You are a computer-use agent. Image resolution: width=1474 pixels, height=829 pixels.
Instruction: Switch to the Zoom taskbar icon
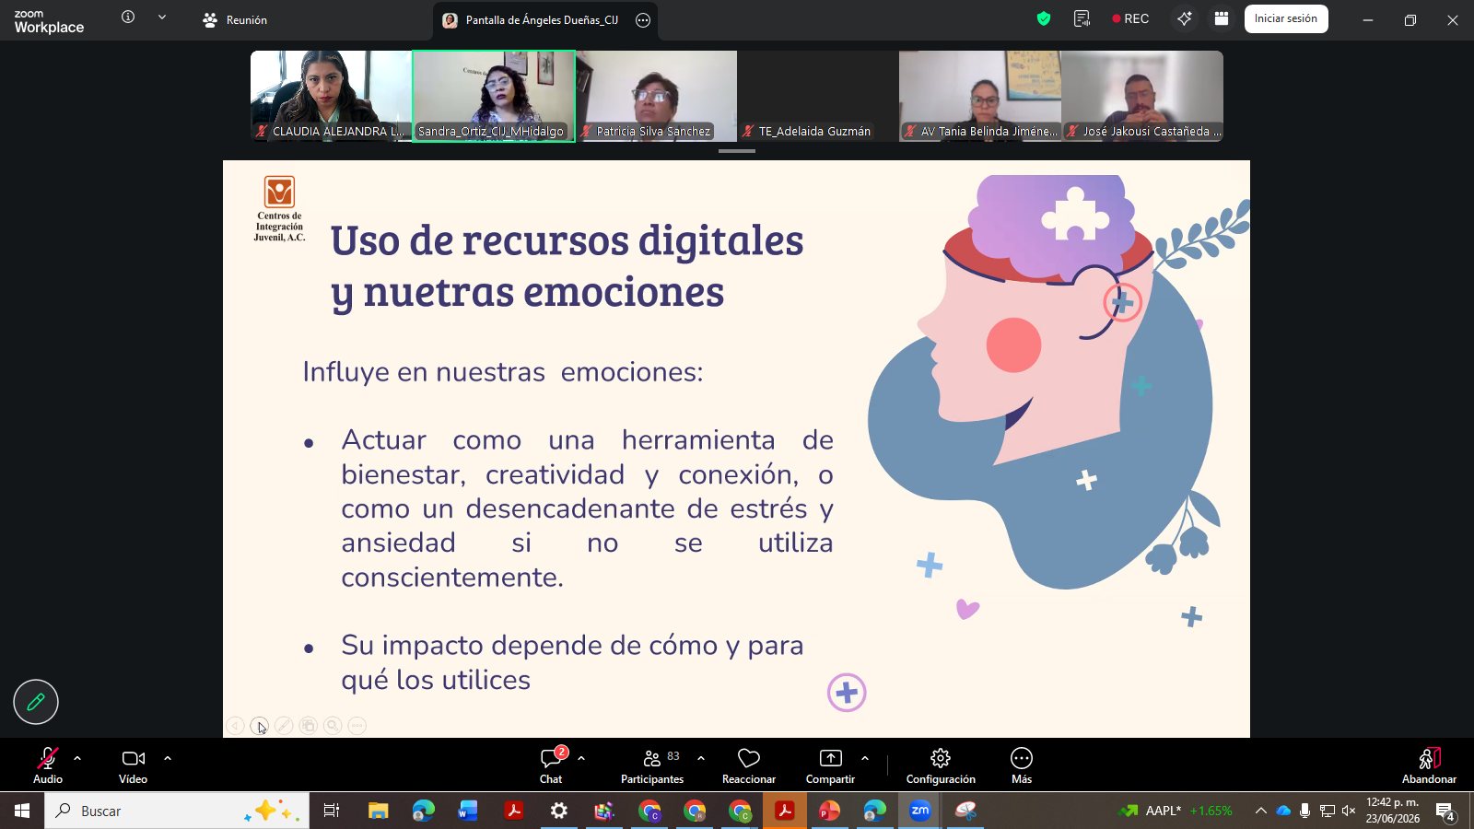(919, 811)
